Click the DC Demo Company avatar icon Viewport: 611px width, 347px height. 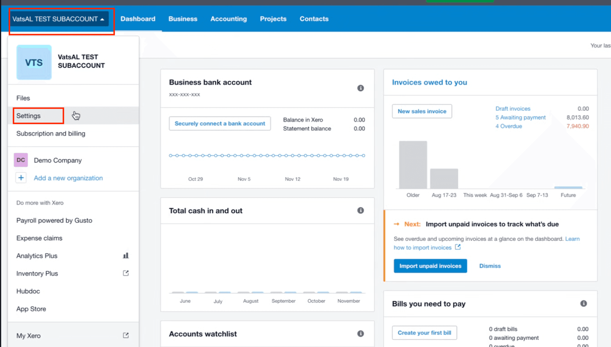[x=21, y=160]
